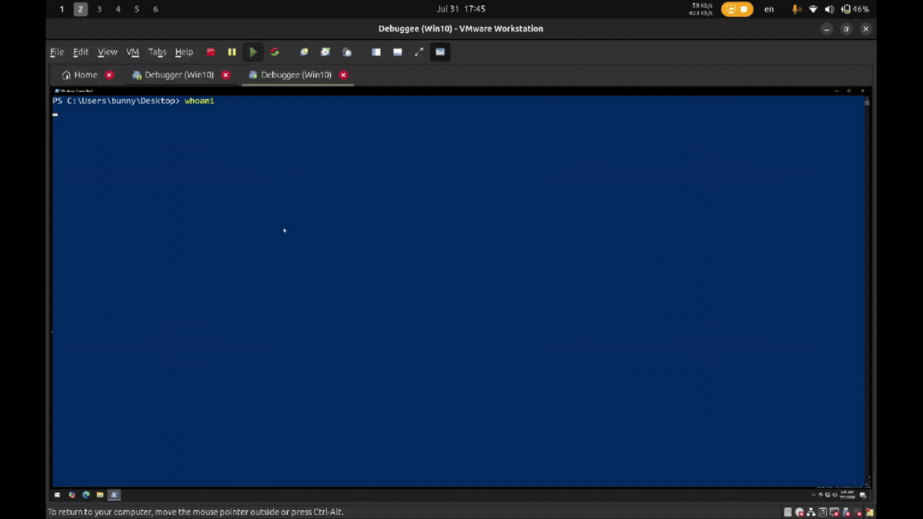This screenshot has height=519, width=923.
Task: Switch to workspace 5
Action: (137, 9)
